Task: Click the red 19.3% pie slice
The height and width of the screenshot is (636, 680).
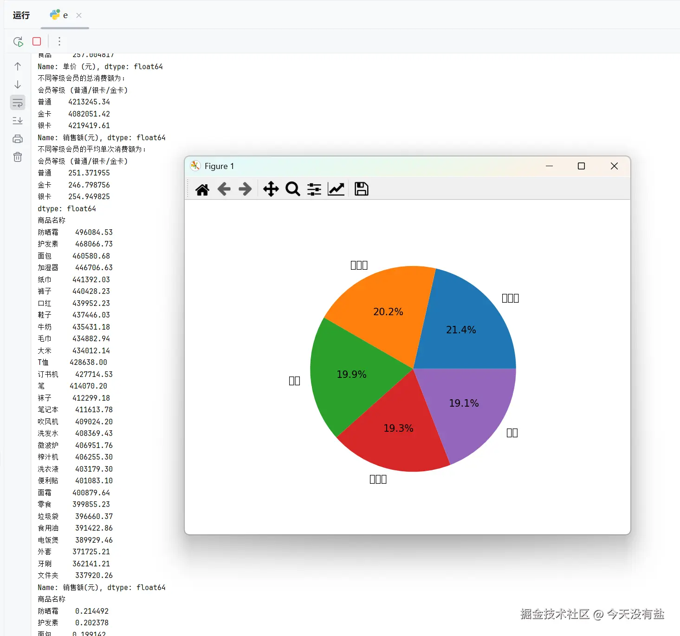Action: pyautogui.click(x=398, y=428)
